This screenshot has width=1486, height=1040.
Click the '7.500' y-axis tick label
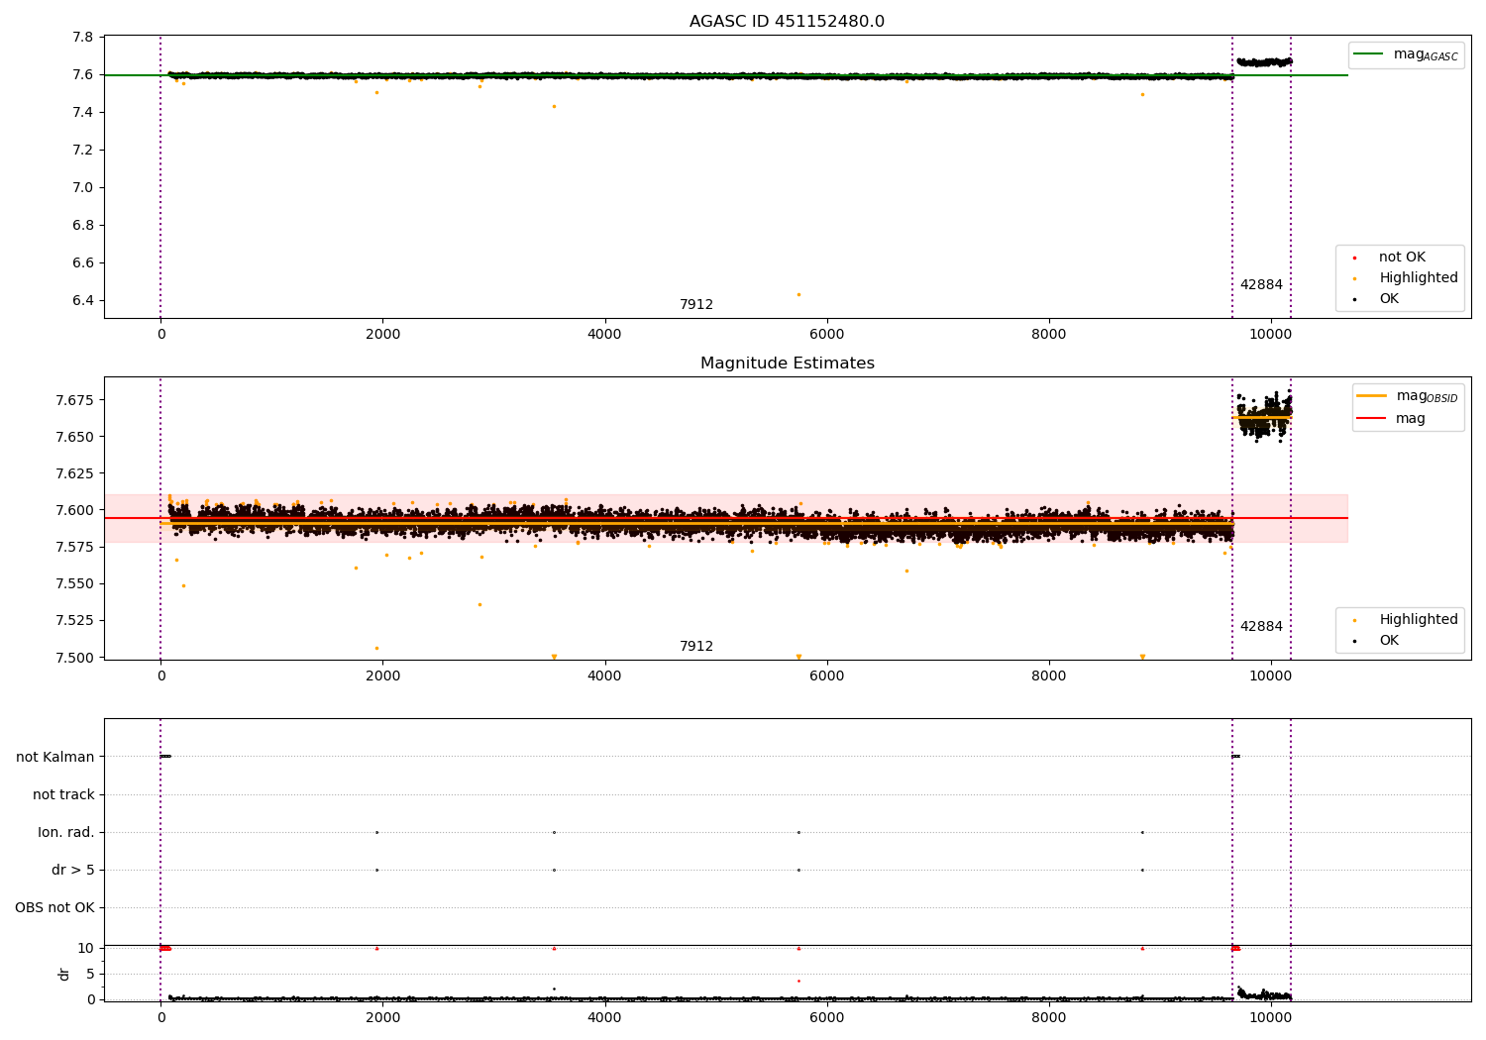(x=75, y=658)
